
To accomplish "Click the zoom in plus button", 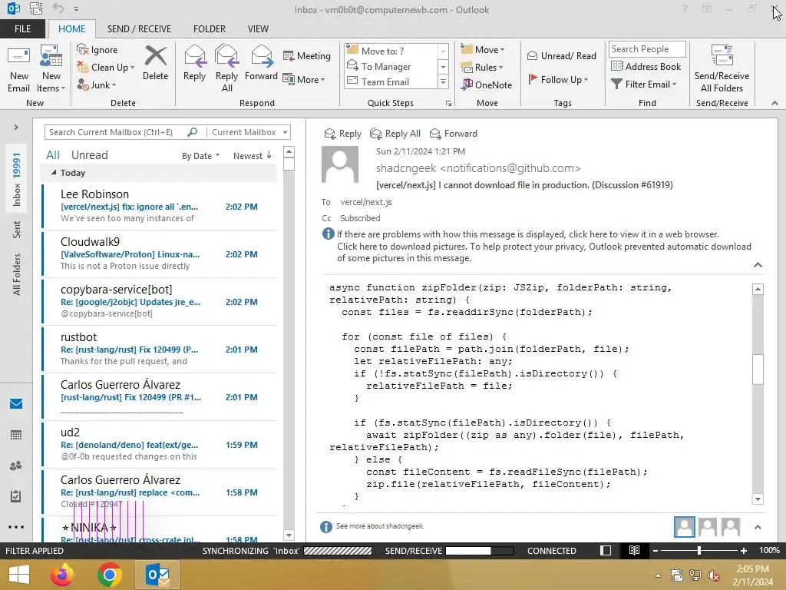I will click(x=743, y=550).
